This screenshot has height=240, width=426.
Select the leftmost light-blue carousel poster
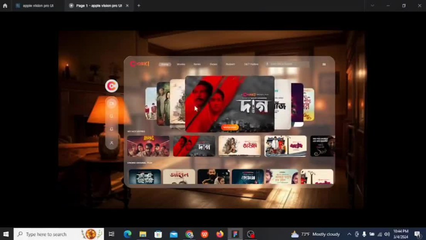151,104
